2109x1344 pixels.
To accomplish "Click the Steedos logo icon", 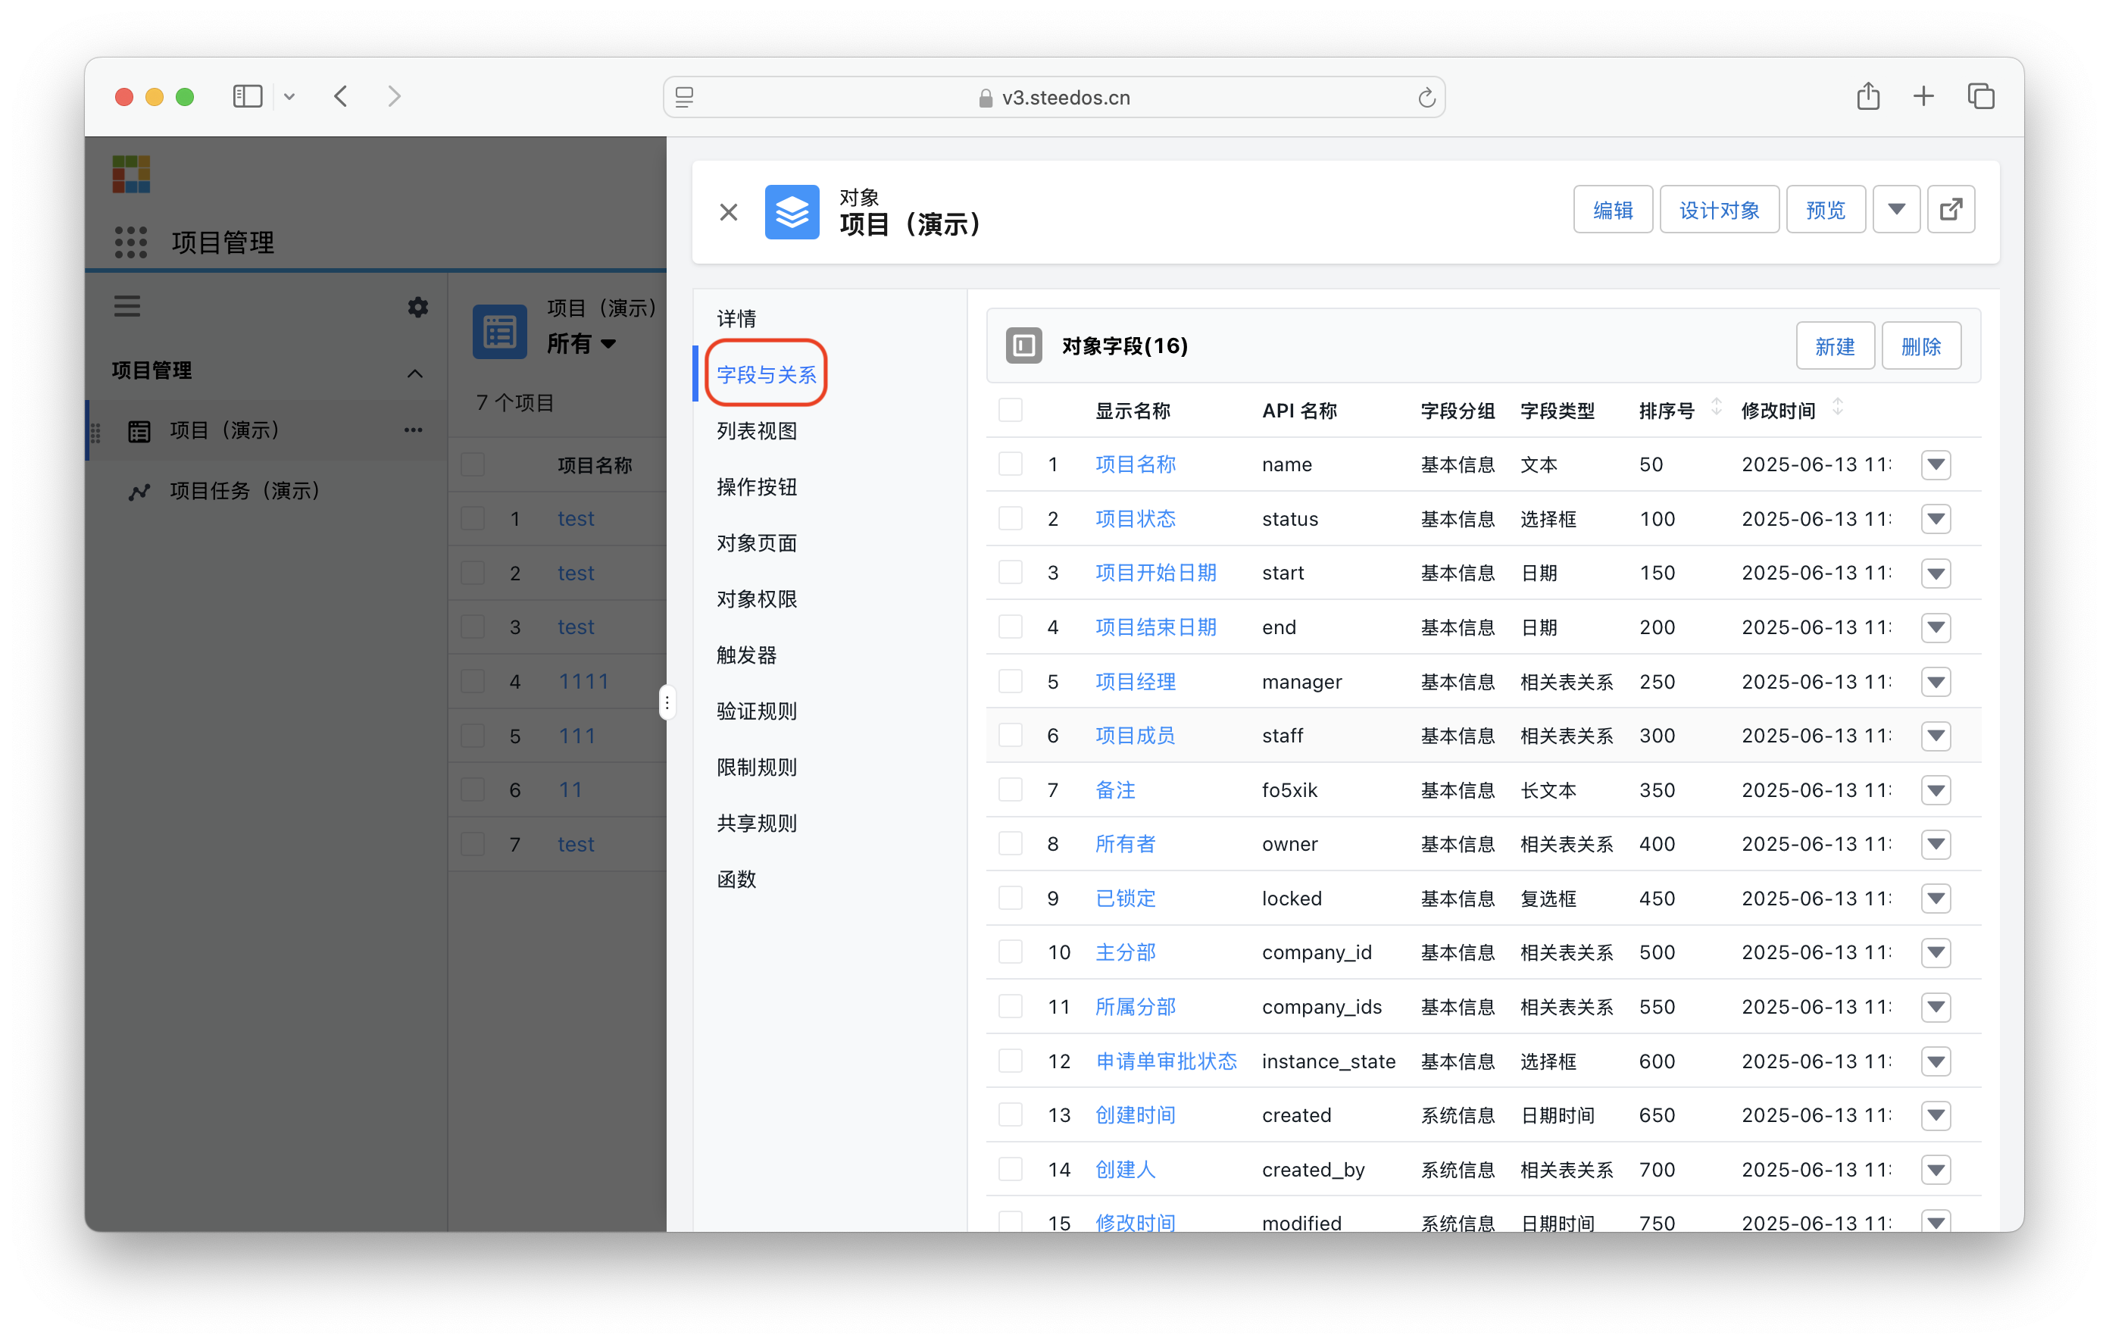I will pos(131,173).
